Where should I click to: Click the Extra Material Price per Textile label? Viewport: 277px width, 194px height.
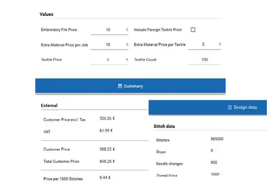tap(160, 45)
